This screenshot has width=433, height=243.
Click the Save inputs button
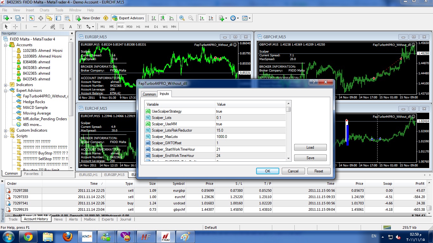click(310, 158)
